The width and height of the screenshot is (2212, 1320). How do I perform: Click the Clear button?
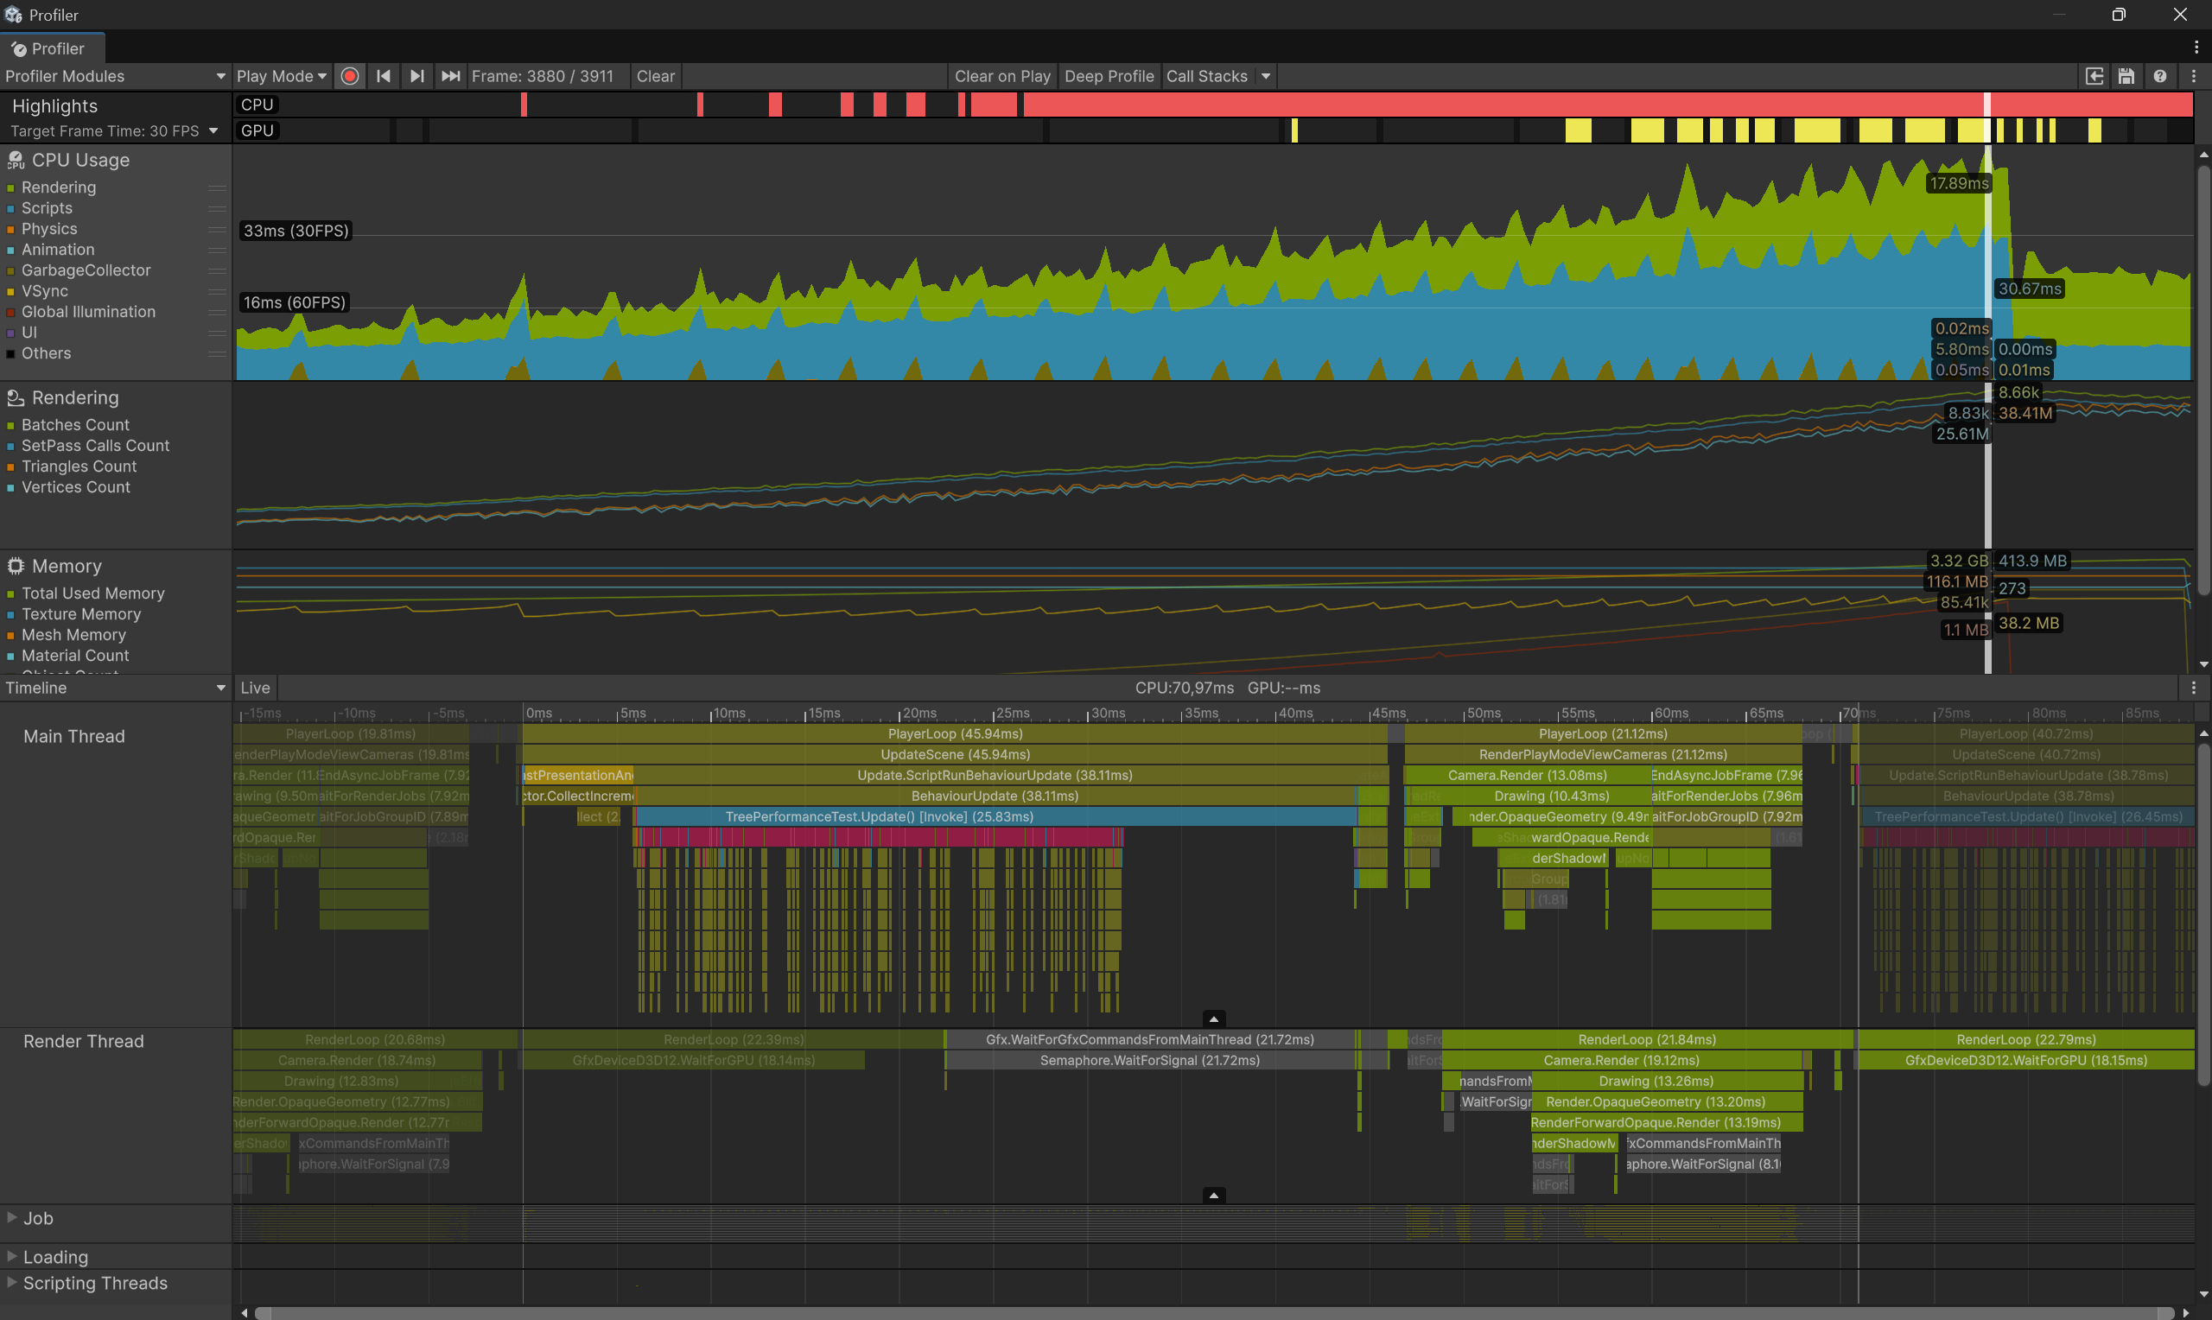(656, 77)
